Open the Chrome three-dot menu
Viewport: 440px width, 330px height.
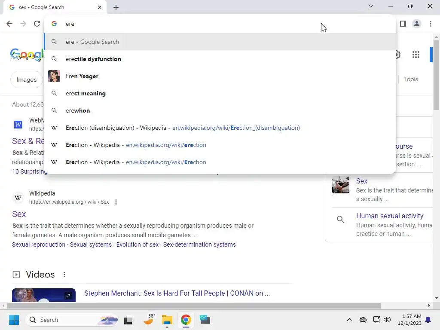pos(431,24)
